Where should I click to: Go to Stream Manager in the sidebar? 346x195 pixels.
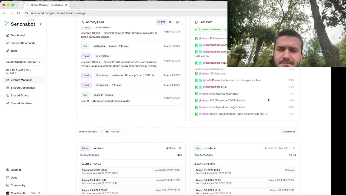[23, 80]
